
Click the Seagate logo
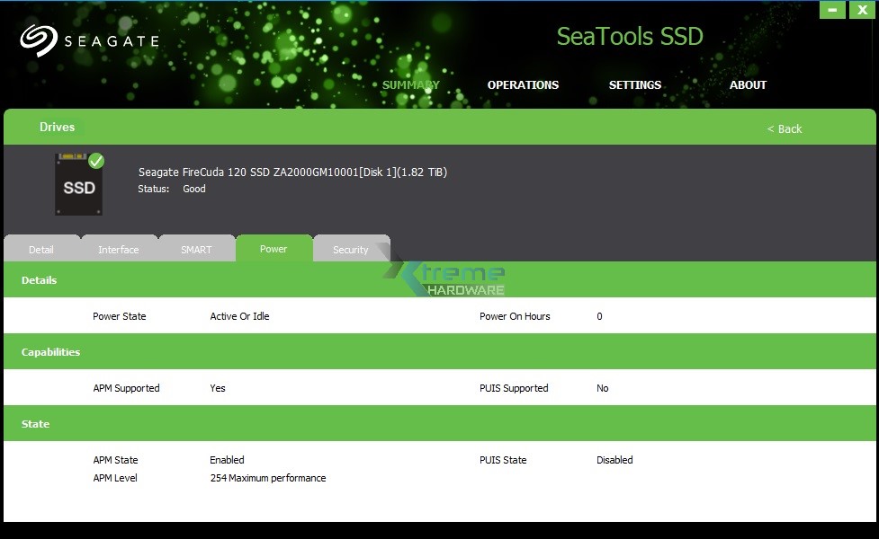pos(89,40)
